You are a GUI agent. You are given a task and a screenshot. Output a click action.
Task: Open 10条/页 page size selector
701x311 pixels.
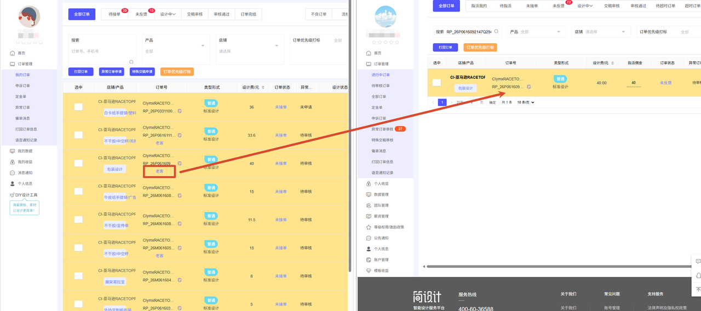tap(525, 102)
